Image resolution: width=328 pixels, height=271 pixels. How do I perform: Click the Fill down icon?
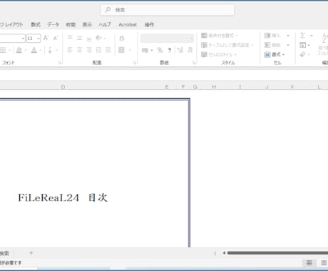coord(302,45)
